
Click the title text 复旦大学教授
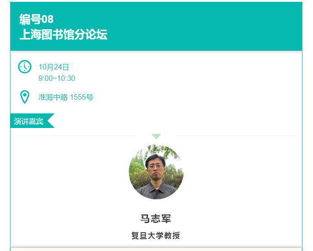coord(156,236)
